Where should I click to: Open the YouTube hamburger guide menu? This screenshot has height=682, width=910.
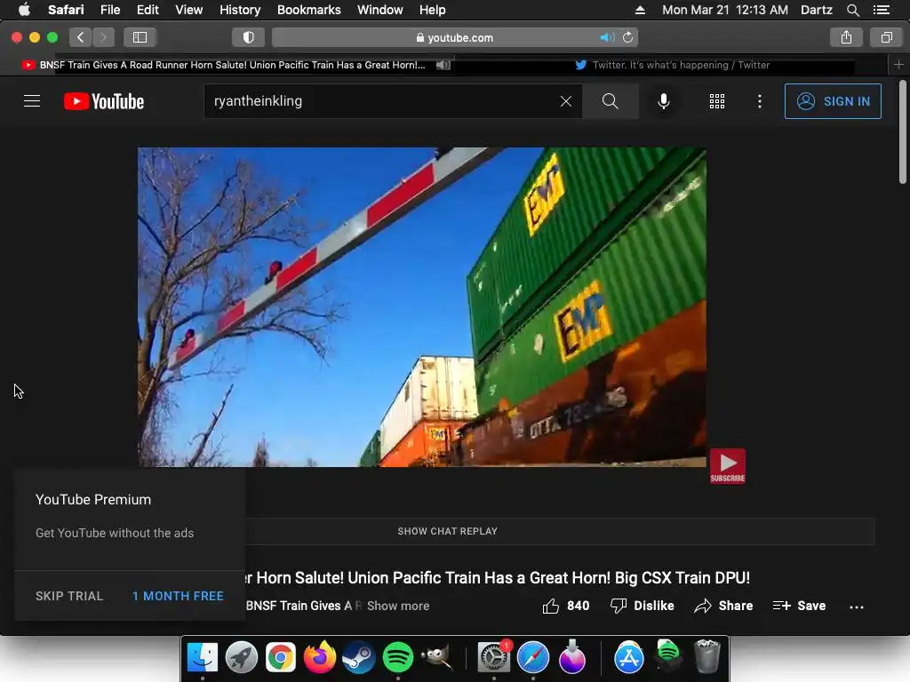coord(32,101)
